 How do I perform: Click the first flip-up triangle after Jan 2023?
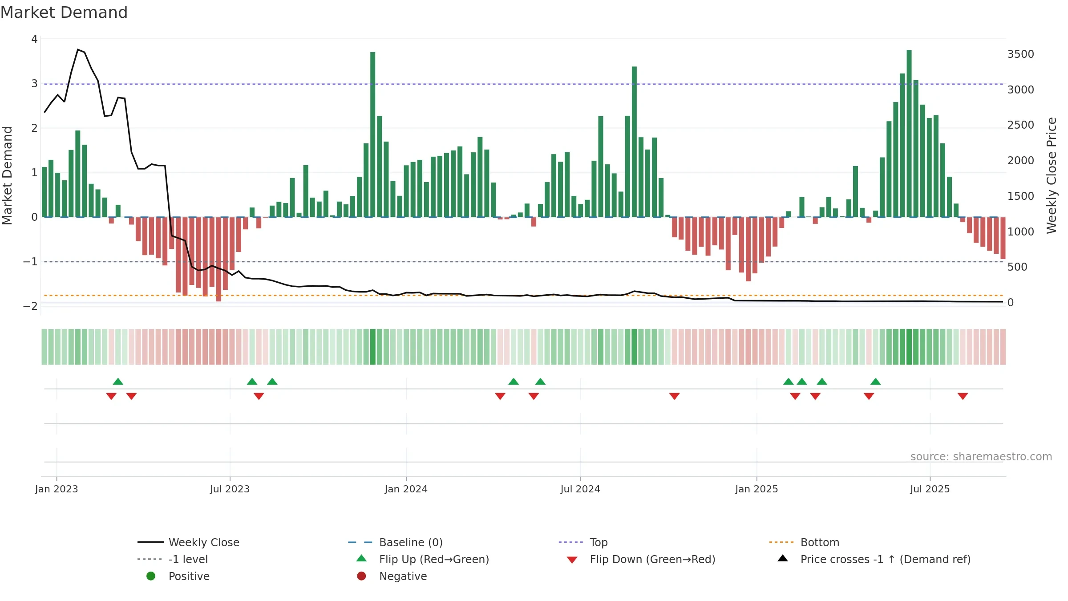tap(118, 382)
